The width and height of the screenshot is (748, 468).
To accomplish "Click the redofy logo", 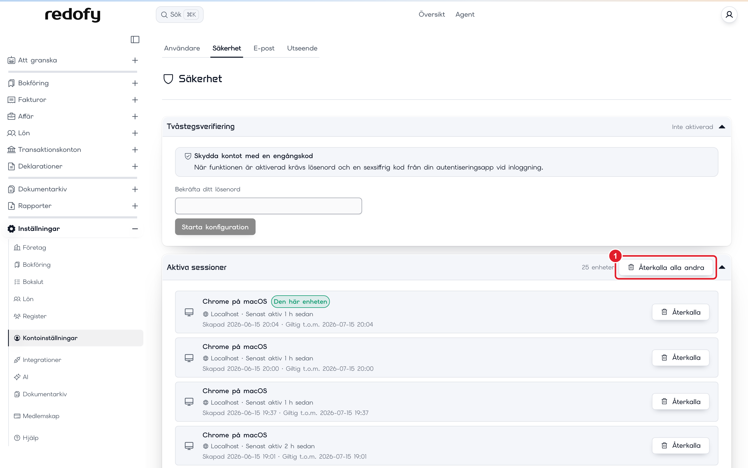I will [x=73, y=15].
